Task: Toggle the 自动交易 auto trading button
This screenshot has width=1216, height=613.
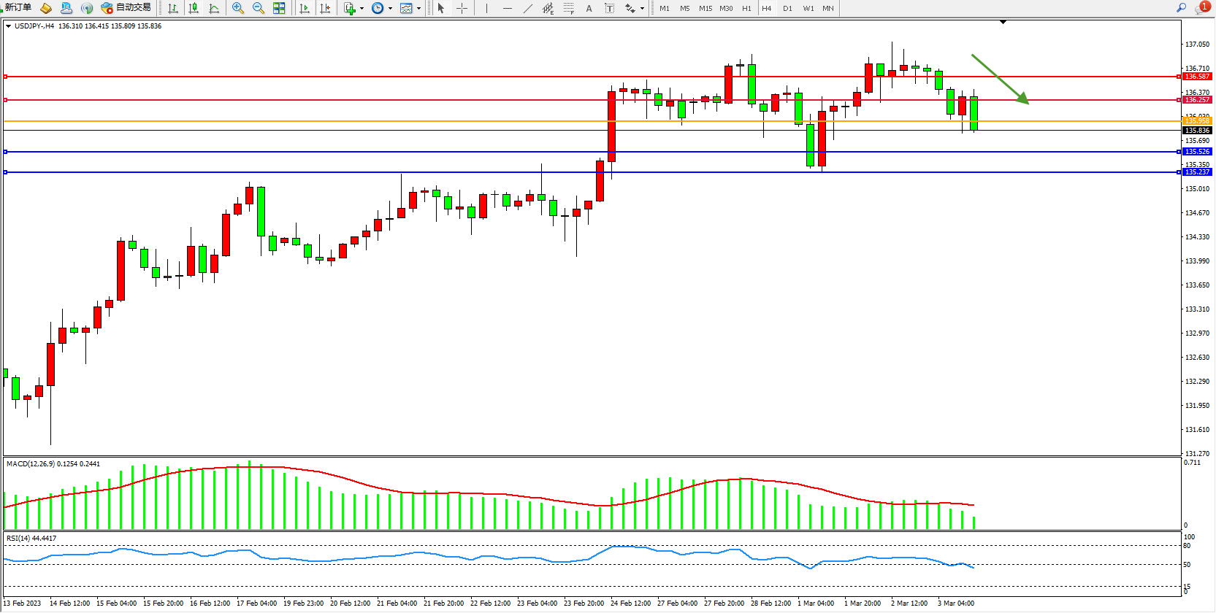Action: pos(126,8)
